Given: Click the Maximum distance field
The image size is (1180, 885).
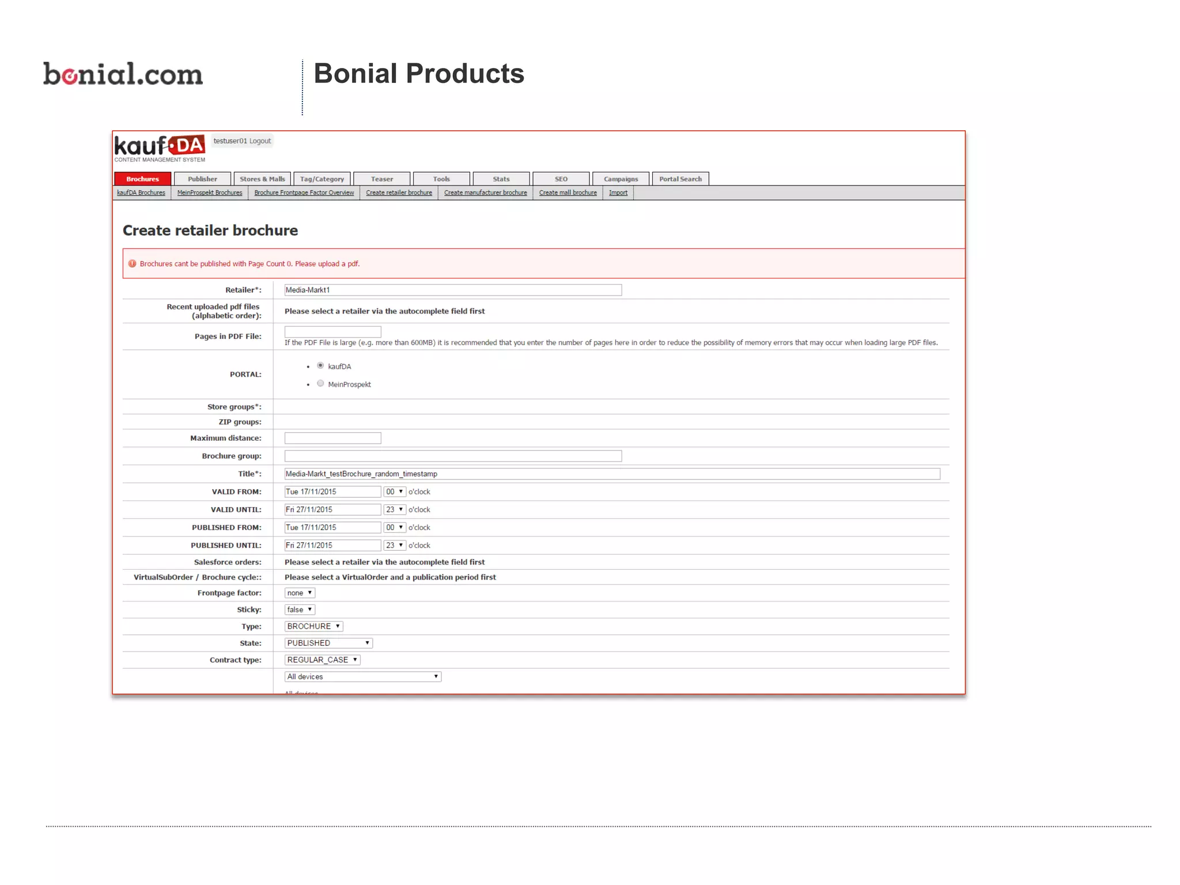Looking at the screenshot, I should [x=332, y=438].
